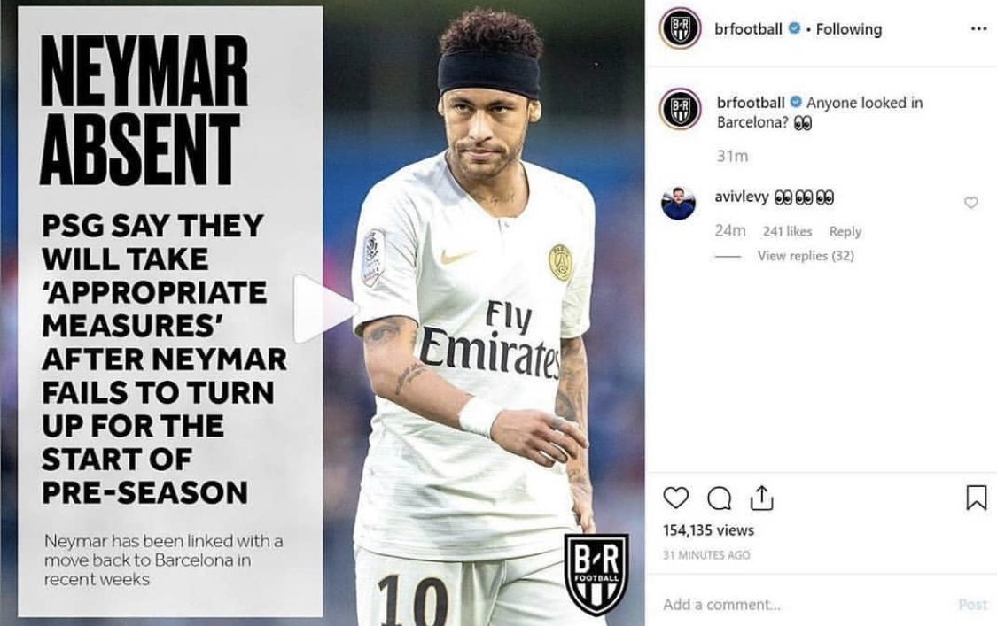Open avivlevy's profile avatar
The image size is (997, 626).
click(678, 203)
